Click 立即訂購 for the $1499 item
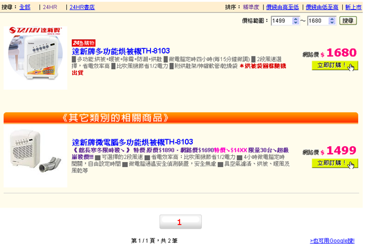This screenshot has height=249, width=365. pos(335,163)
